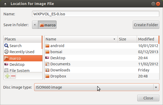This screenshot has width=163, height=105.
Task: Click the Recently Used clock icon
Action: pos(6,52)
